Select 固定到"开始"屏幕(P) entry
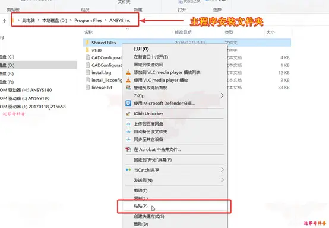The width and height of the screenshot is (329, 228). (153, 160)
